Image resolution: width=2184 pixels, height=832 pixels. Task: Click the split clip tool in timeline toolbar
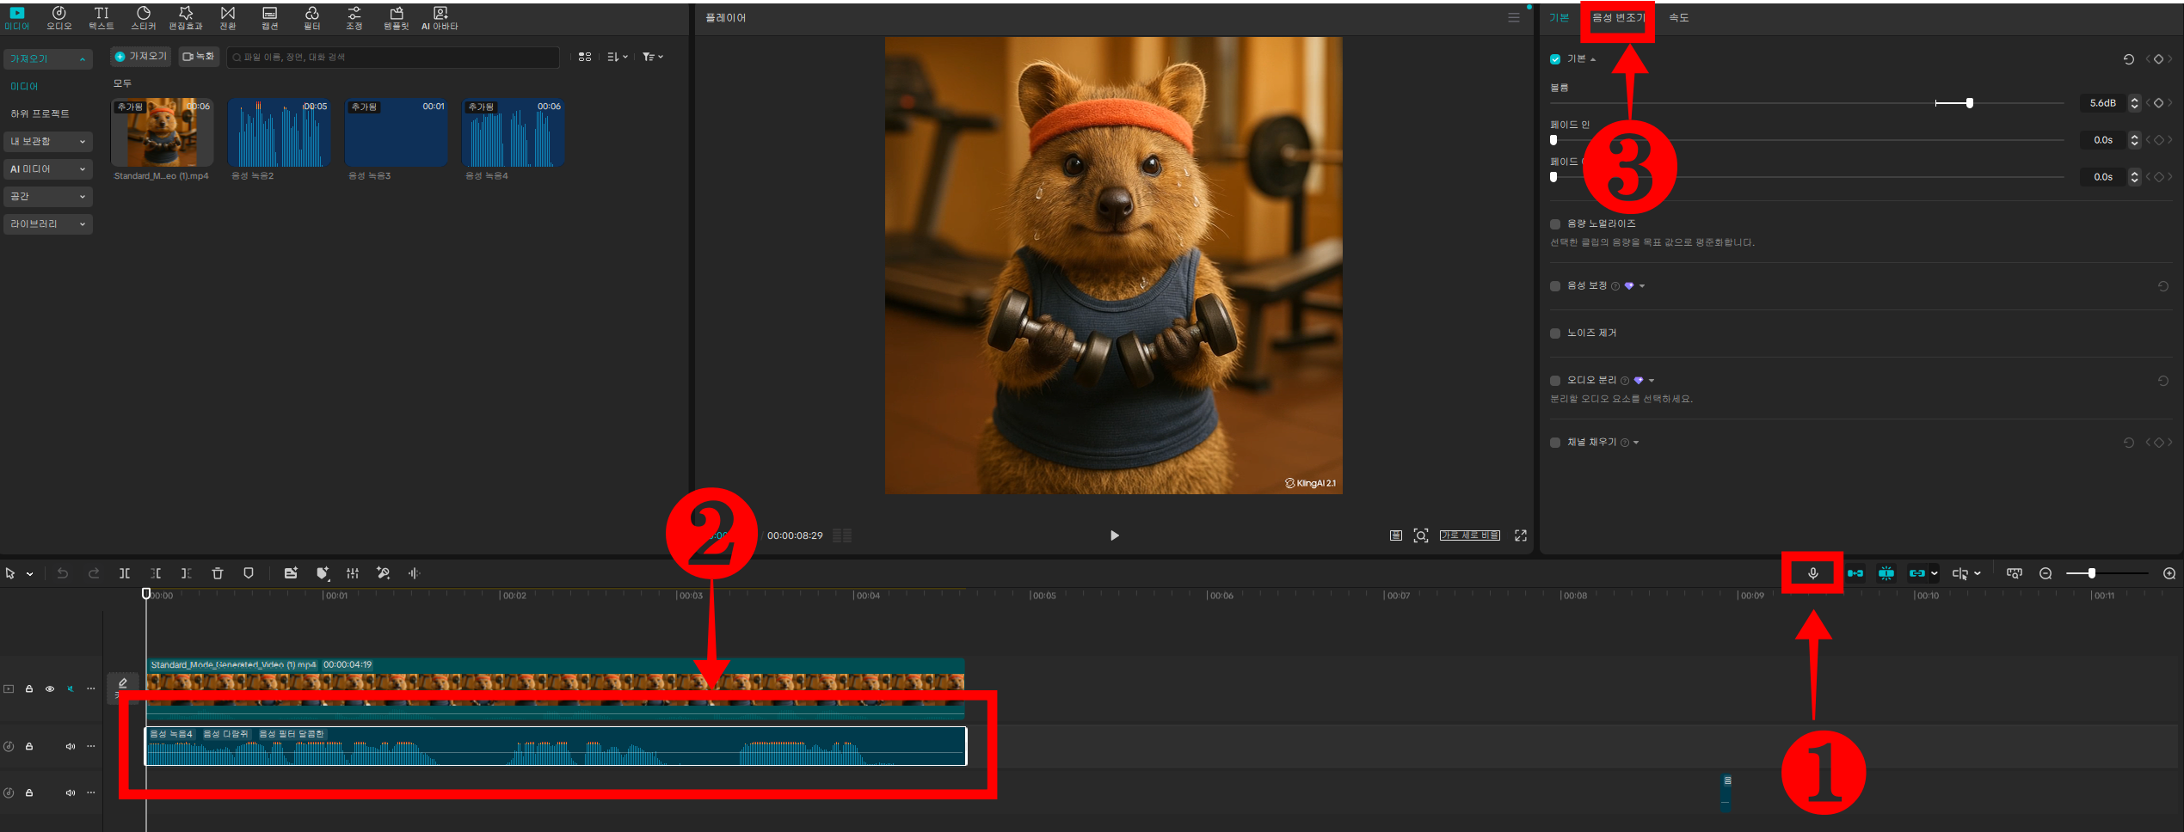[125, 573]
